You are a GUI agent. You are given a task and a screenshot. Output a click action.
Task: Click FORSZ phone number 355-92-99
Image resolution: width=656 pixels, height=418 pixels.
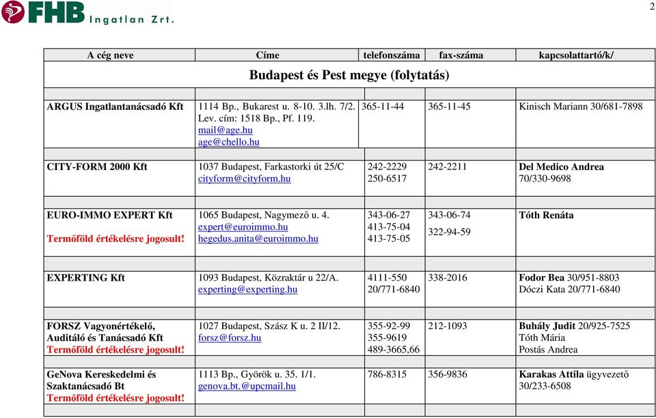pyautogui.click(x=389, y=326)
